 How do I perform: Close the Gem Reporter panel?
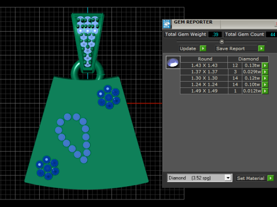click(276, 24)
